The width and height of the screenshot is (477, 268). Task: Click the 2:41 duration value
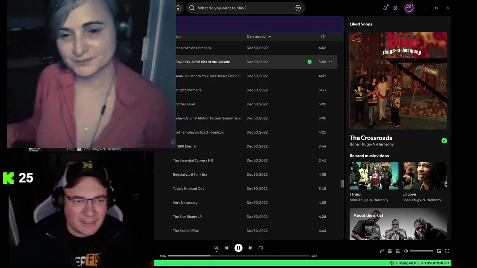(322, 160)
